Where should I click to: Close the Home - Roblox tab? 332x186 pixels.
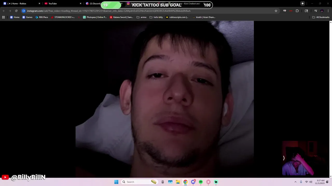click(39, 4)
